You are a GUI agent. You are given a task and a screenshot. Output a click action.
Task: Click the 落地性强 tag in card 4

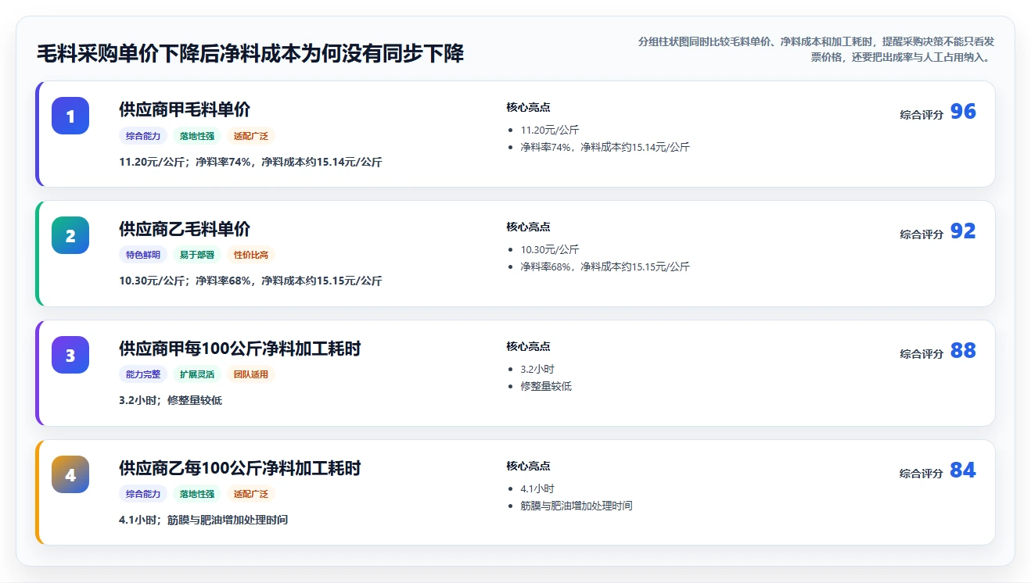click(197, 494)
